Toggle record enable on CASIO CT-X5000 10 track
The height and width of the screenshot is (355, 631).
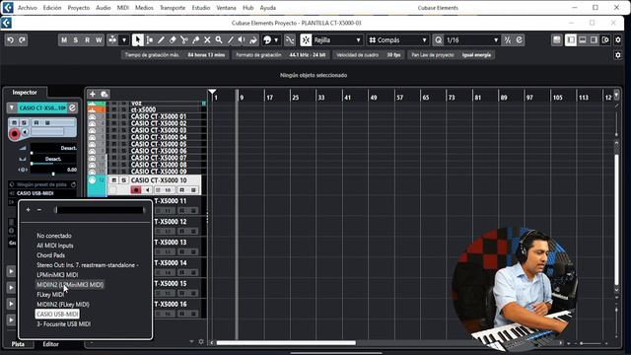tap(136, 190)
